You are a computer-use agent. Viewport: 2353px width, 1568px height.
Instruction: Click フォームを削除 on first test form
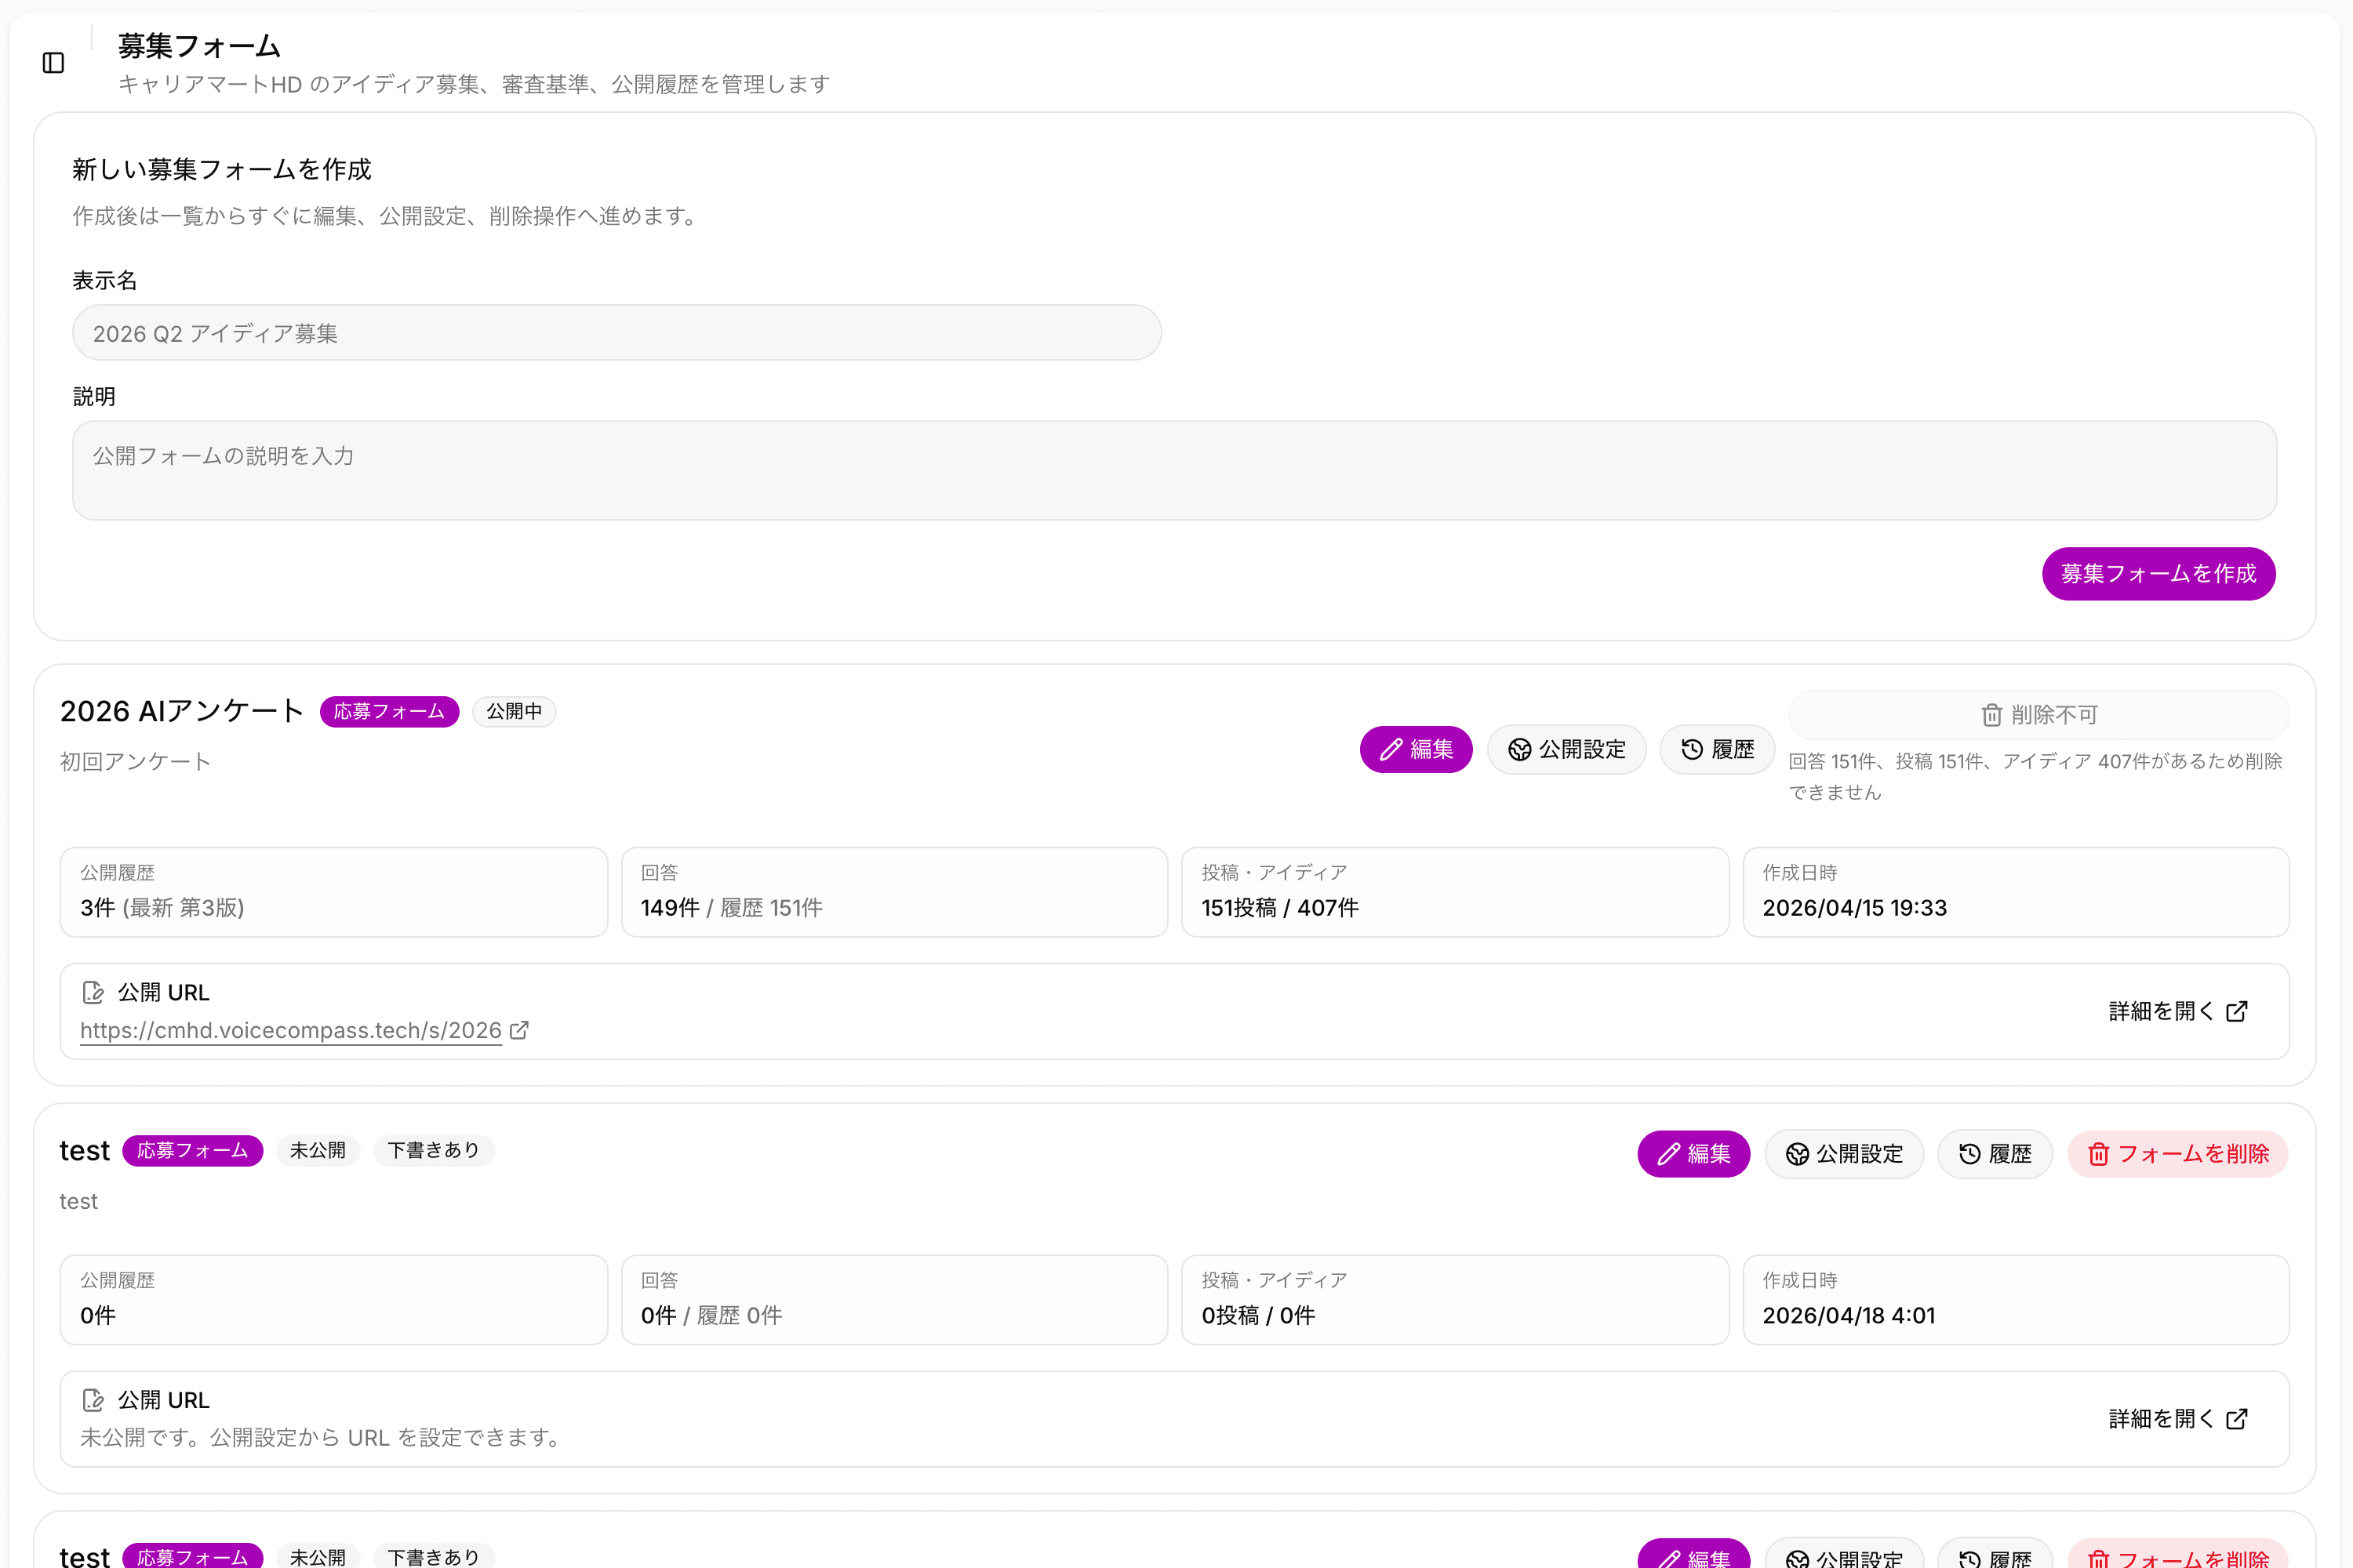[2178, 1154]
